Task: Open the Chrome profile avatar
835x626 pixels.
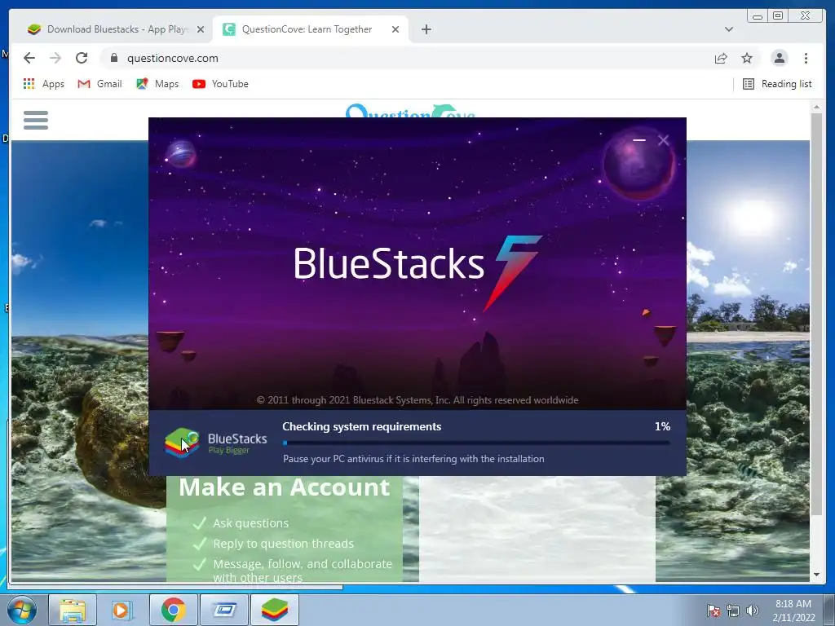Action: 779,58
